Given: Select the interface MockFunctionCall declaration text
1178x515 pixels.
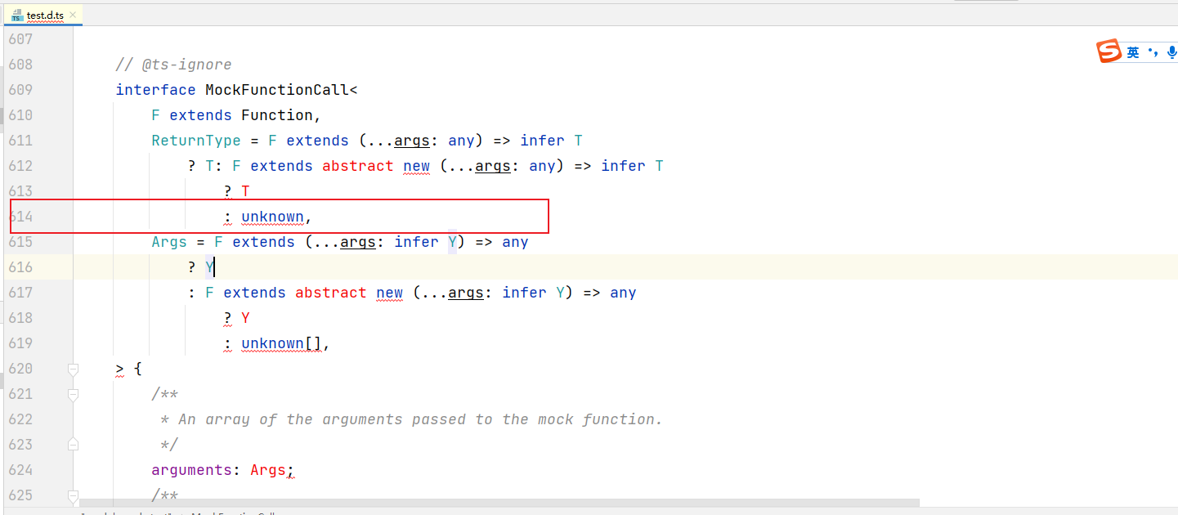Looking at the screenshot, I should pyautogui.click(x=235, y=89).
